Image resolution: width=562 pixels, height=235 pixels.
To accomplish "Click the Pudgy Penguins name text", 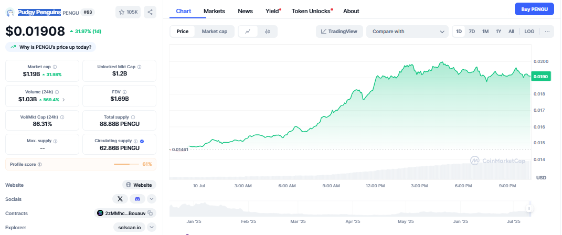I will (39, 12).
